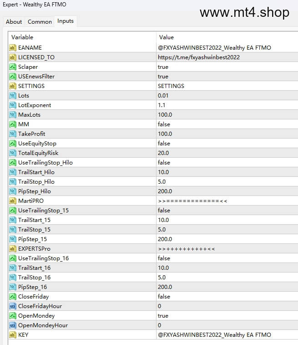Viewport: 298px width, 345px height.
Task: Select the CloseFriday false value
Action: (164, 297)
